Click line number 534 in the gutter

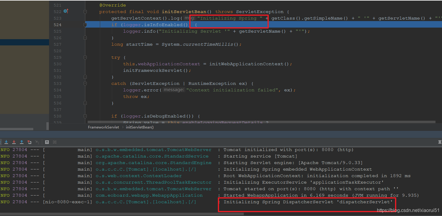(58, 90)
